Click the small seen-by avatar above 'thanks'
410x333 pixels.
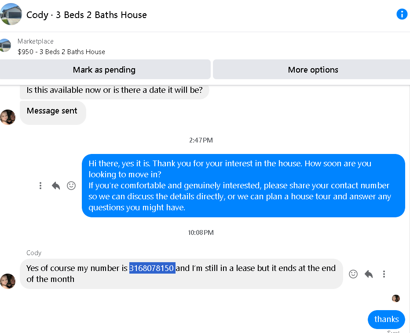[396, 298]
